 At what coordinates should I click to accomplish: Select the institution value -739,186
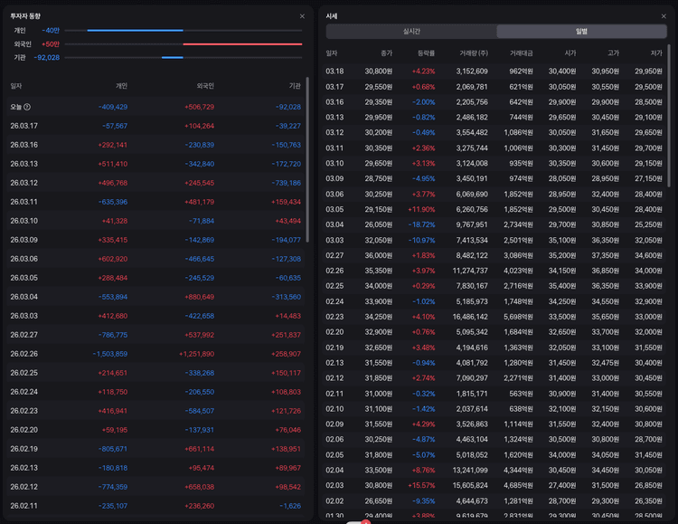tap(286, 183)
